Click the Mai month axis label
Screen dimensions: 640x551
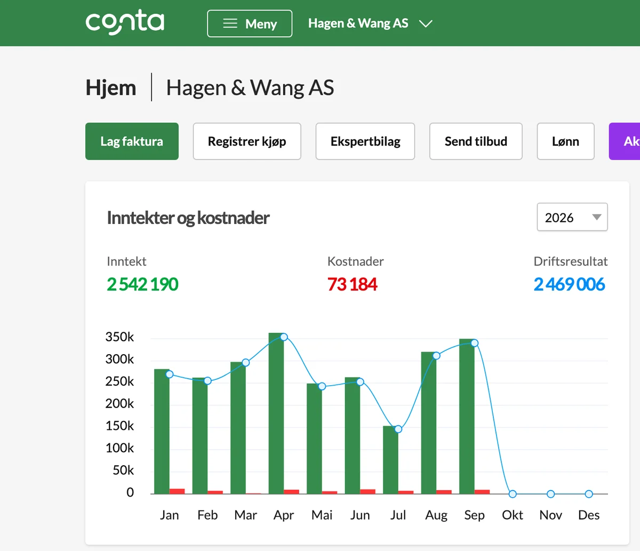pos(322,515)
